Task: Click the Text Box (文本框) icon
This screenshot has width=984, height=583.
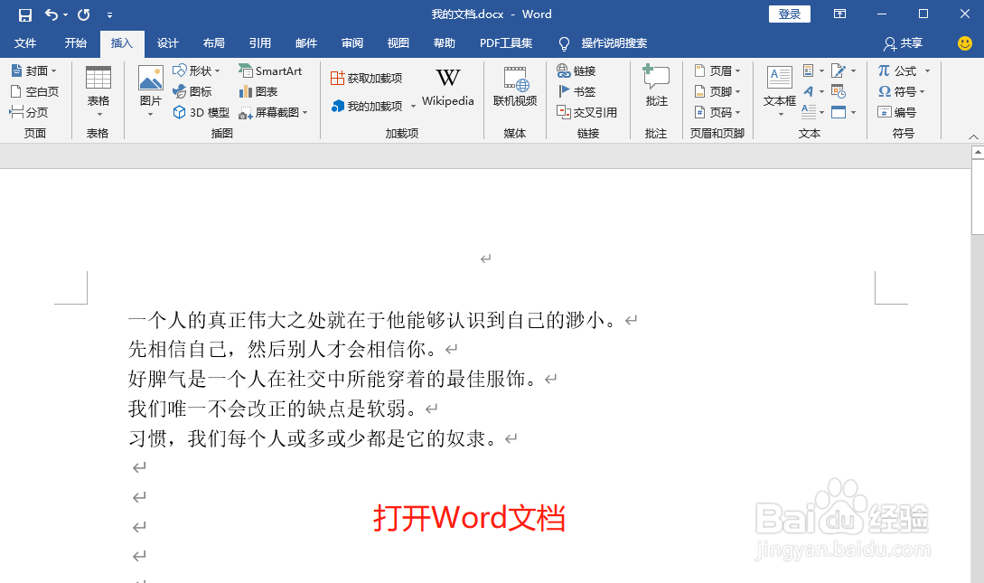Action: [x=780, y=78]
